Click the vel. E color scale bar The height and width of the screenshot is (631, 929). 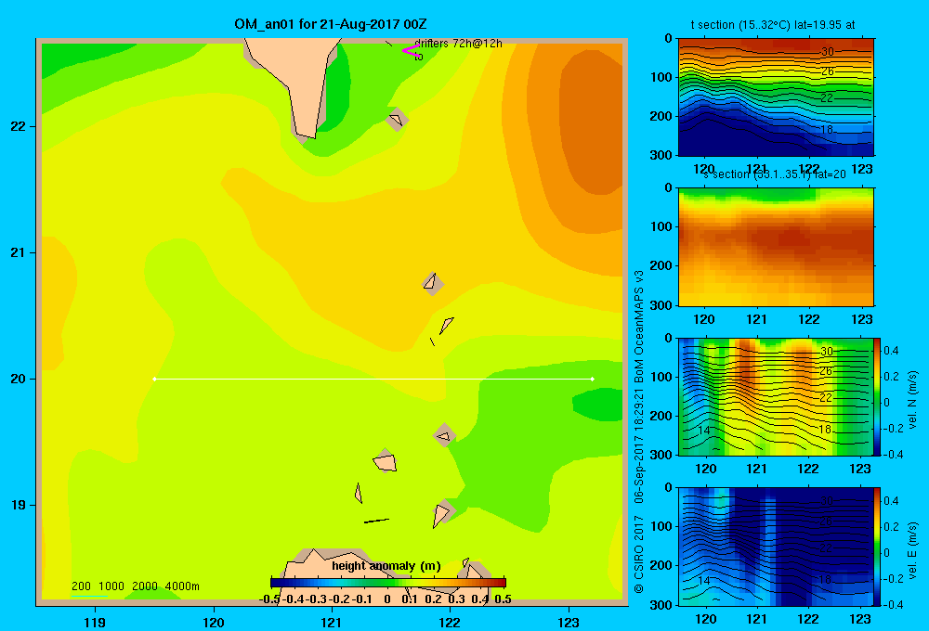pos(877,547)
